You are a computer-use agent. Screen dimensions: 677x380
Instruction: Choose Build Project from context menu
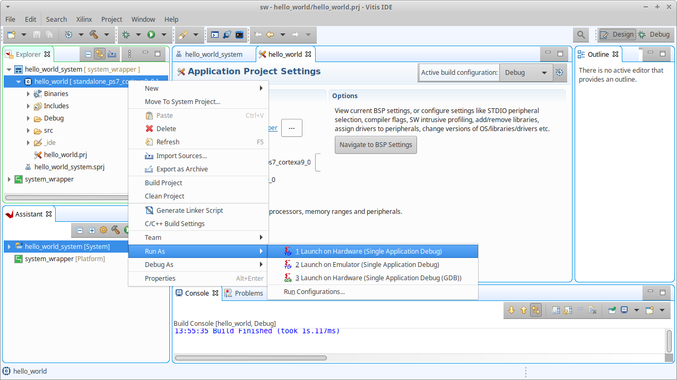163,183
